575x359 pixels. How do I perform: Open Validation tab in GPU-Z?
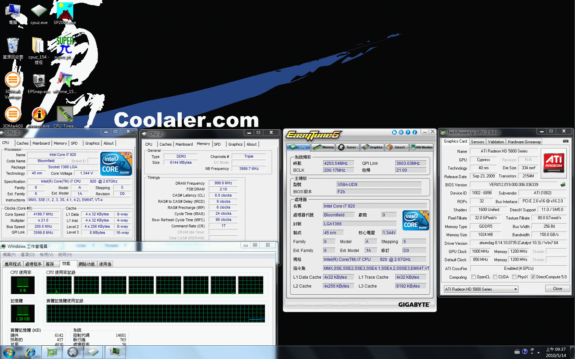point(496,142)
